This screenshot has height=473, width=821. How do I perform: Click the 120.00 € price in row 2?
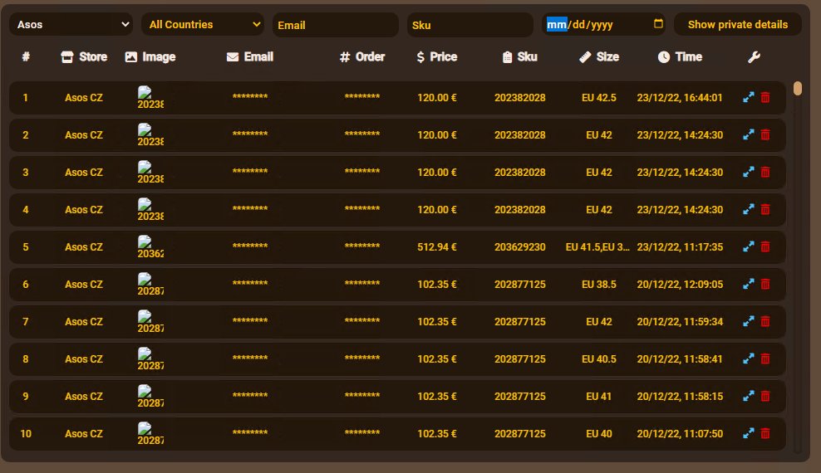(x=437, y=134)
